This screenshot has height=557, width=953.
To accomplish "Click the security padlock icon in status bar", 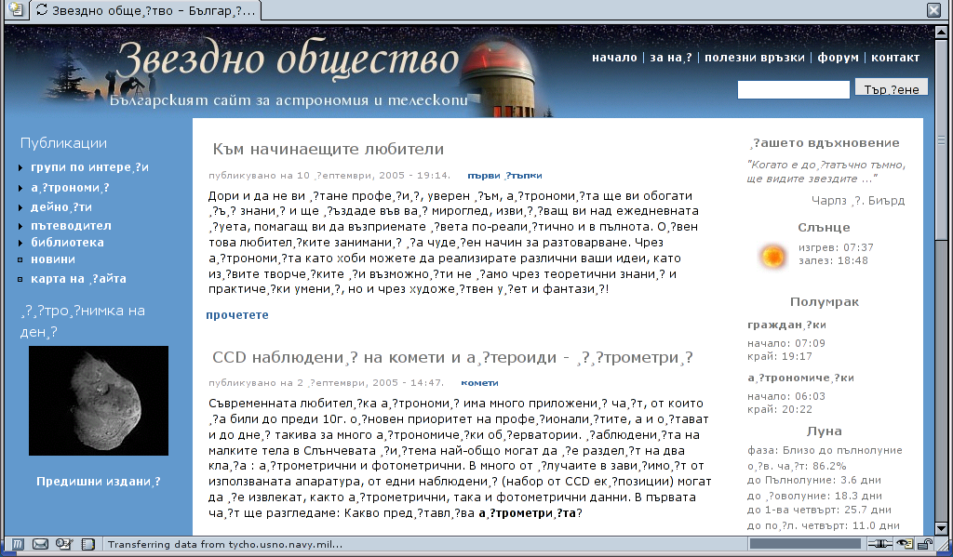I will click(926, 544).
